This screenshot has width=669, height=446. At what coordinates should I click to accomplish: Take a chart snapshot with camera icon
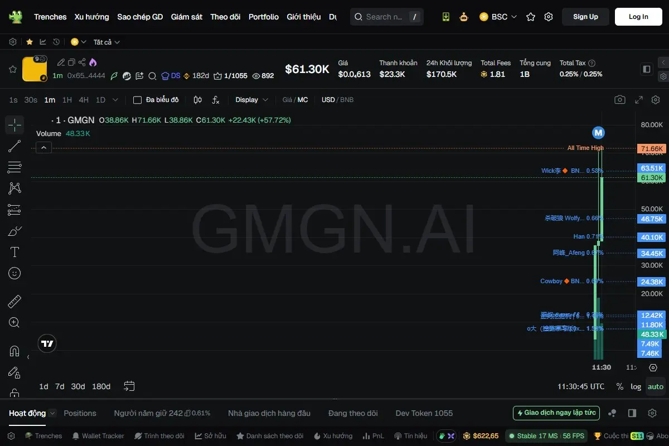620,100
